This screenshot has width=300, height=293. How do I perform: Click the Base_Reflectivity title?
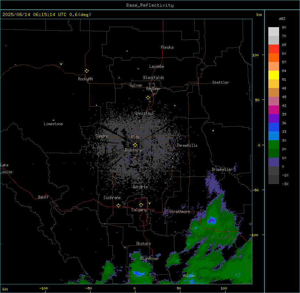[x=150, y=5]
